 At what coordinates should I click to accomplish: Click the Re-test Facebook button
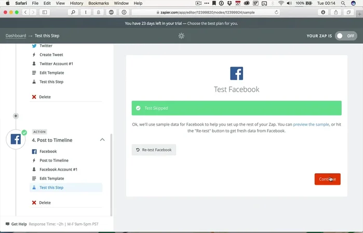click(x=154, y=150)
